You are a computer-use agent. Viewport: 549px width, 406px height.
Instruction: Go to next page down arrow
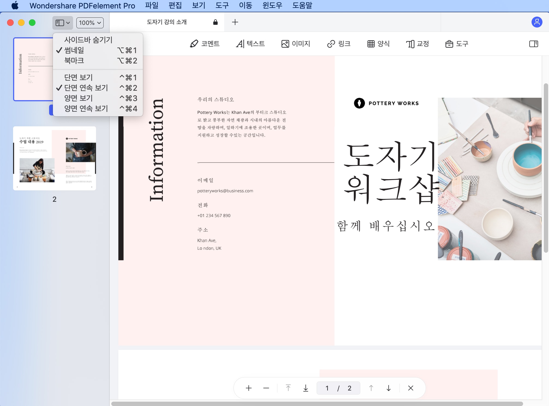click(x=389, y=388)
